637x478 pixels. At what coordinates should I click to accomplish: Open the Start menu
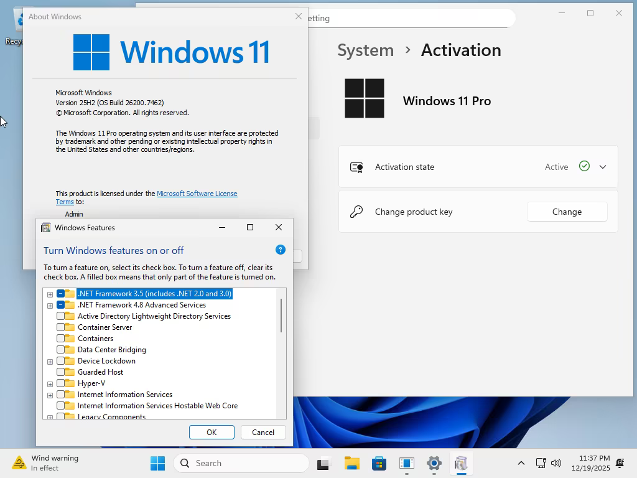pyautogui.click(x=157, y=463)
